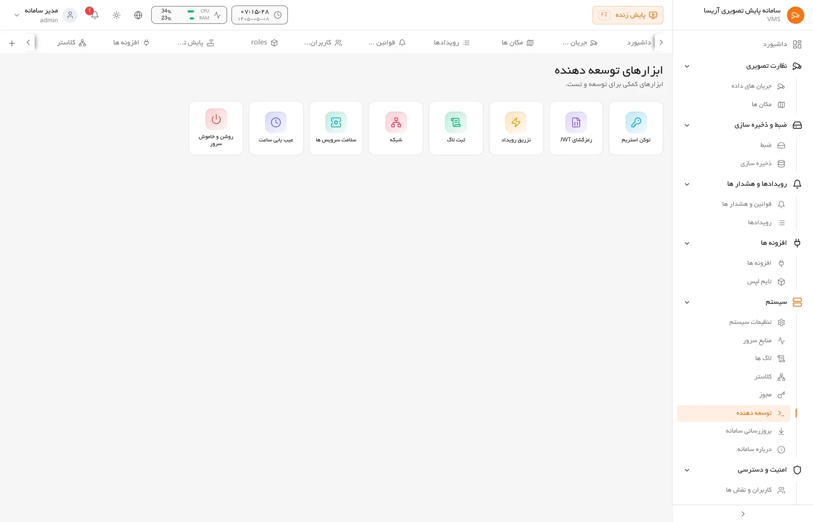Collapse the نظارت تصویری sidebar section
The height and width of the screenshot is (522, 813).
pyautogui.click(x=687, y=66)
